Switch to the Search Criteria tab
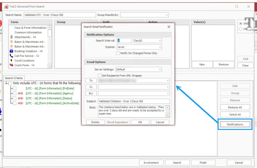This screenshot has width=257, height=168. (14, 78)
